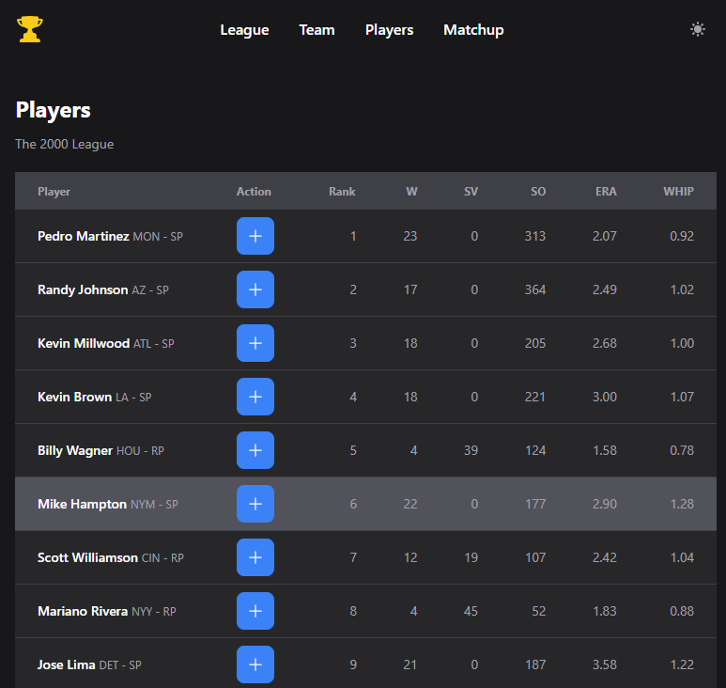Click the trophy logo icon
The height and width of the screenshot is (688, 726).
pos(30,30)
